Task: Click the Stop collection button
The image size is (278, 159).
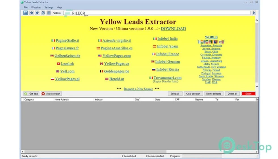Action: (51, 94)
